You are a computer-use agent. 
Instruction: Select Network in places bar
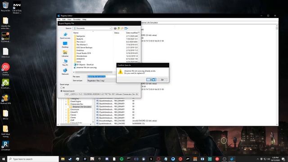tap(65, 72)
